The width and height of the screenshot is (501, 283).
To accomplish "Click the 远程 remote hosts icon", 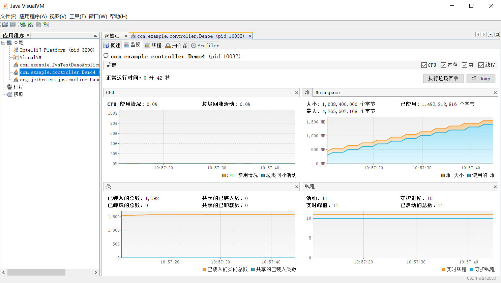I will pos(9,87).
